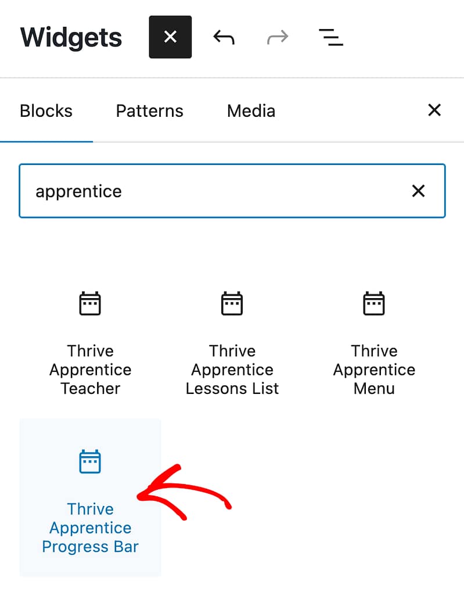The image size is (464, 595).
Task: Clear the 'apprentice' search text
Action: 418,191
